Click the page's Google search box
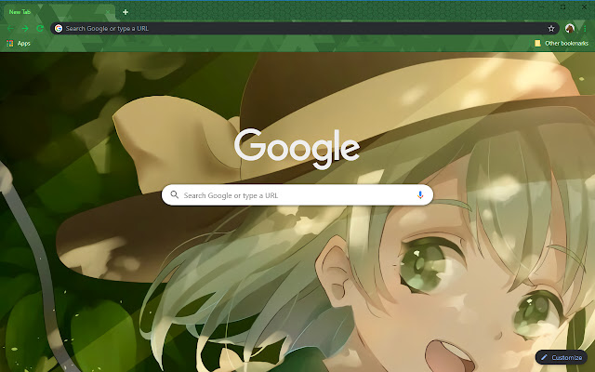This screenshot has height=372, width=595. tap(297, 195)
